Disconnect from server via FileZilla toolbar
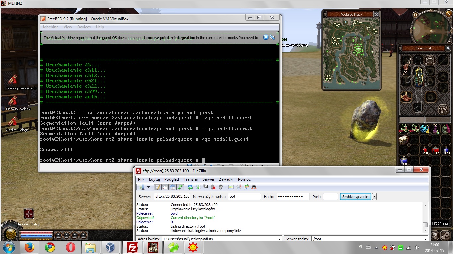 coord(213,187)
